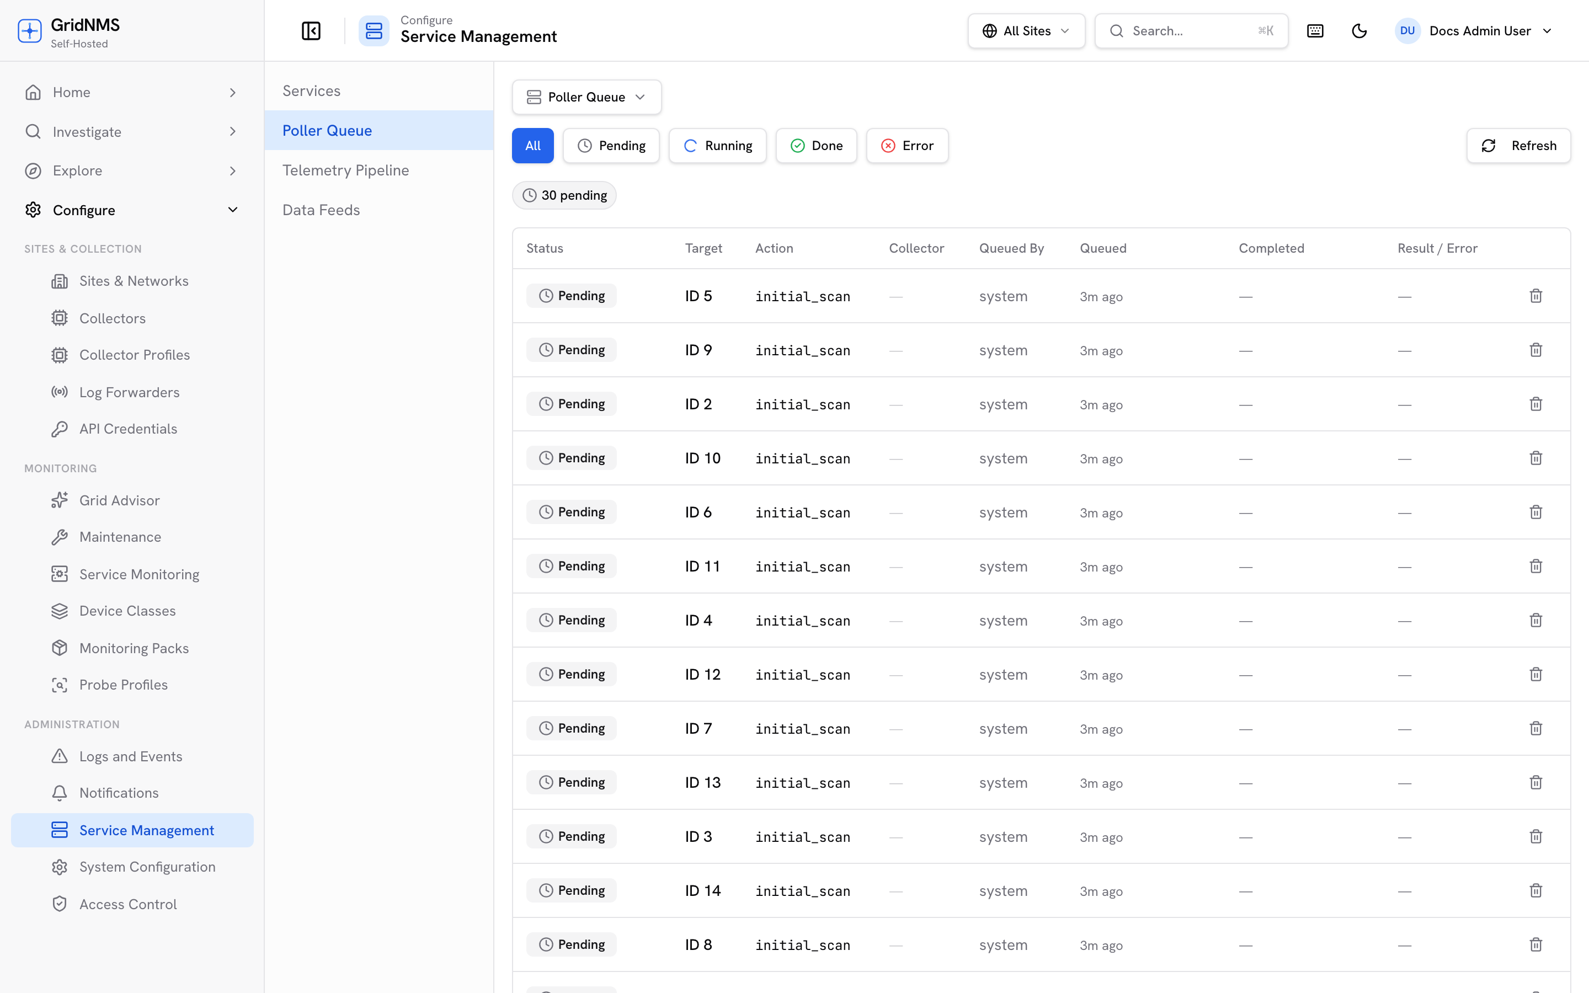This screenshot has height=993, width=1589.
Task: Collapse the sidebar panel toggle icon
Action: (311, 31)
